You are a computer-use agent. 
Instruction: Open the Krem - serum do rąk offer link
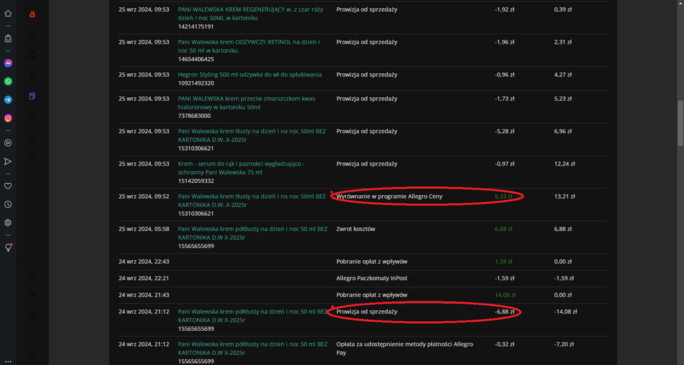241,164
